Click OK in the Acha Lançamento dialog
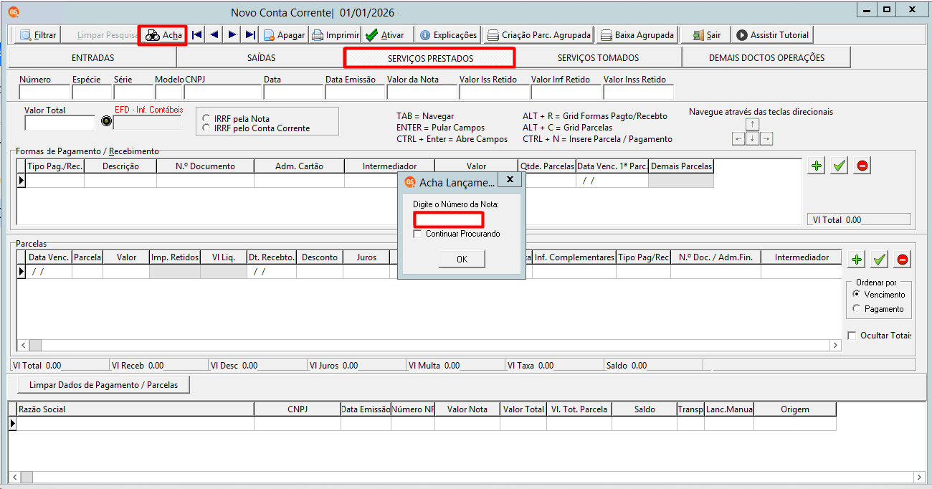Image resolution: width=932 pixels, height=489 pixels. click(x=462, y=259)
